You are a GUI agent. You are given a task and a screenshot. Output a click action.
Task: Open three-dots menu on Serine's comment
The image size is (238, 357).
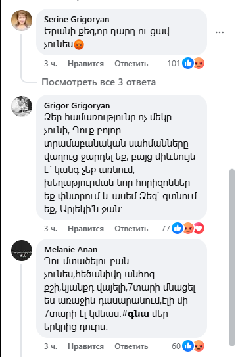point(220,32)
